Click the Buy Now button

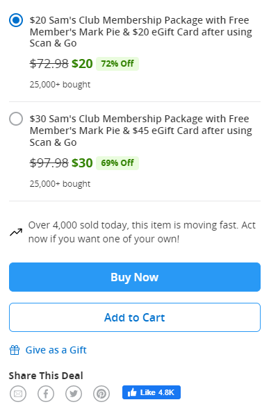(x=135, y=277)
